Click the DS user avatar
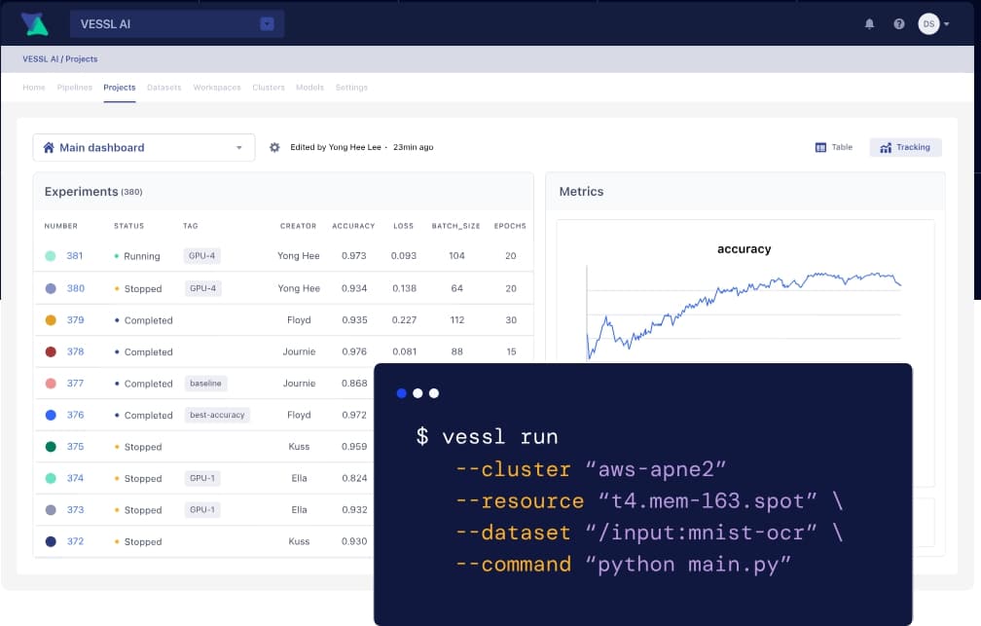The height and width of the screenshot is (626, 981). click(x=928, y=23)
